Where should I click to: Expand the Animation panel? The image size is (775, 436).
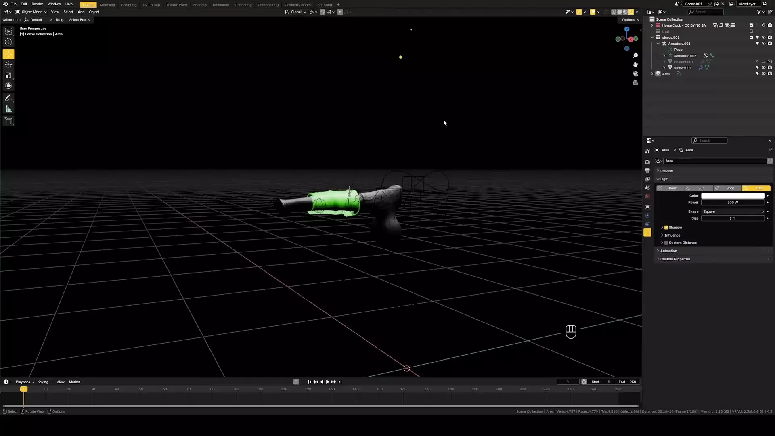668,251
